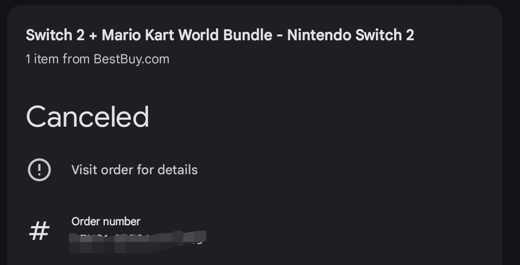Viewport: 520px width, 265px height.
Task: Click the rounded top-right corner of card
Action: click(496, 11)
